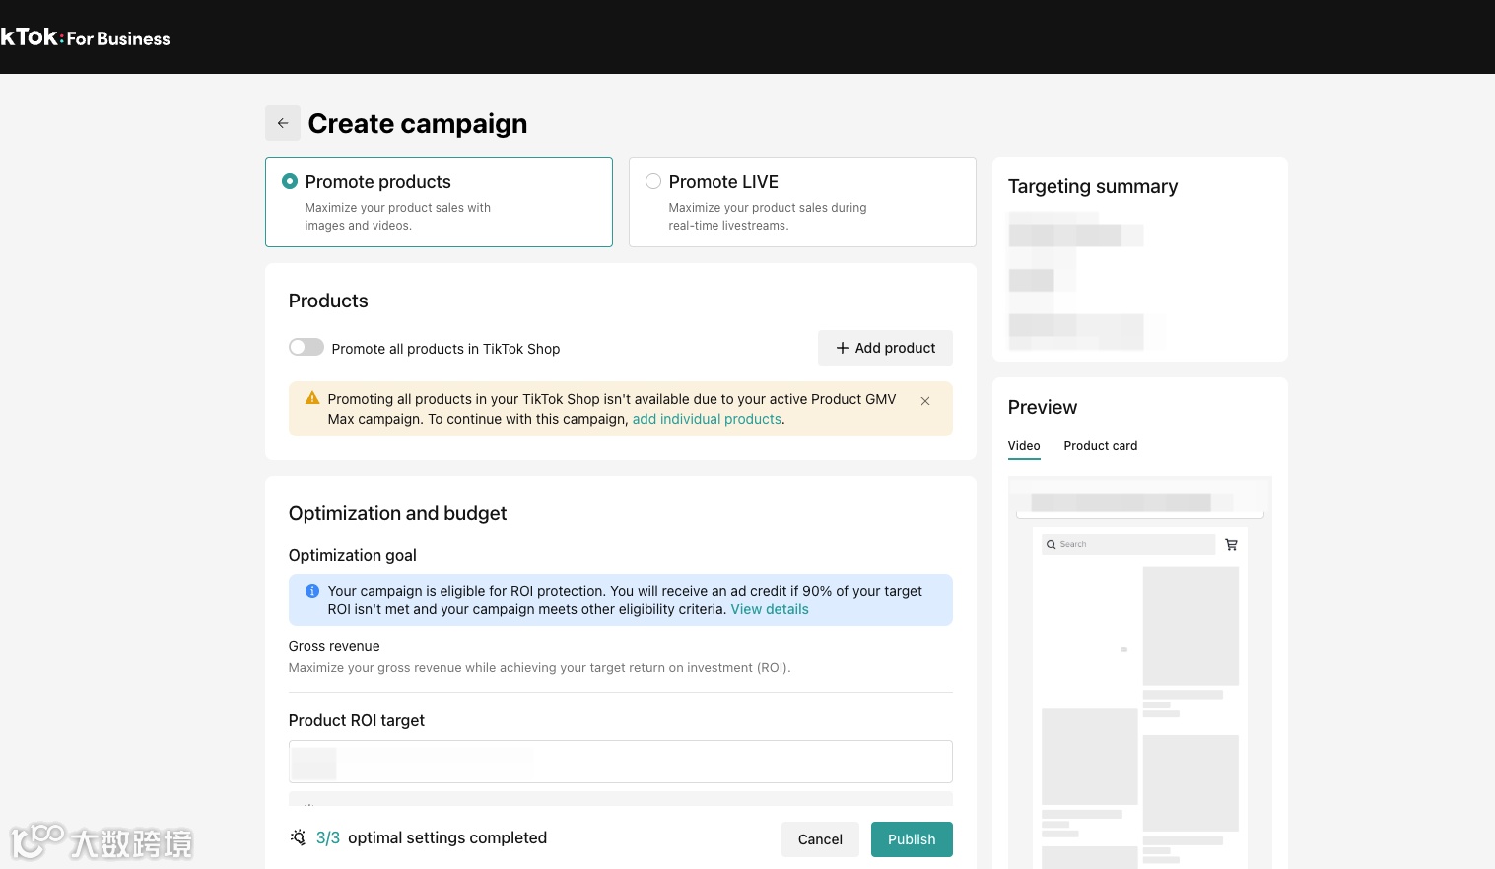This screenshot has height=869, width=1495.
Task: Cancel the campaign creation
Action: click(820, 839)
